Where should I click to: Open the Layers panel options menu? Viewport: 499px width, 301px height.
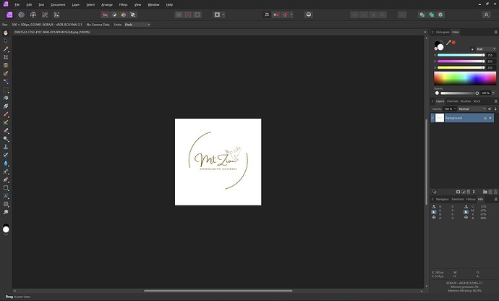(x=495, y=101)
